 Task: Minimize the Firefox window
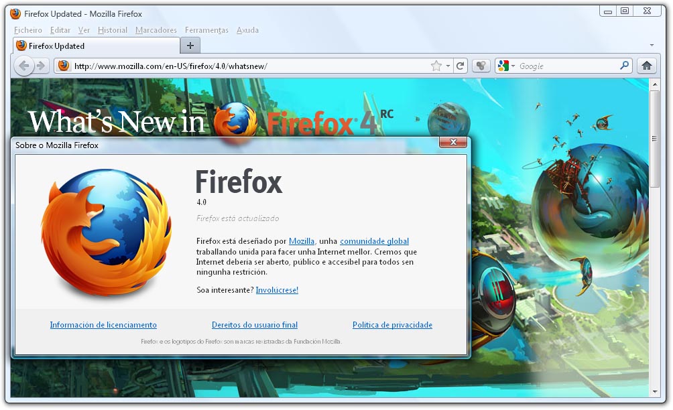coord(608,11)
